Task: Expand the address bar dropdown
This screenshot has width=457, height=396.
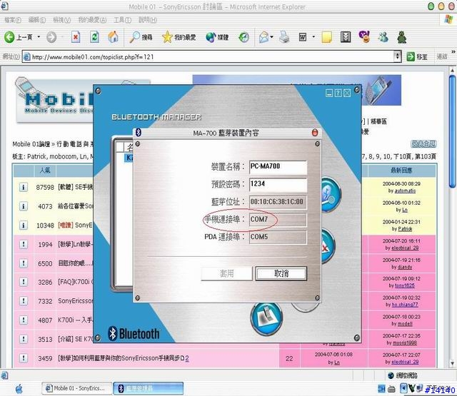Action: tap(398, 56)
